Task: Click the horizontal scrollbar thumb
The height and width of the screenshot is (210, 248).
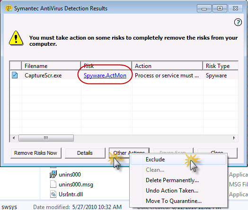Action: click(x=46, y=138)
